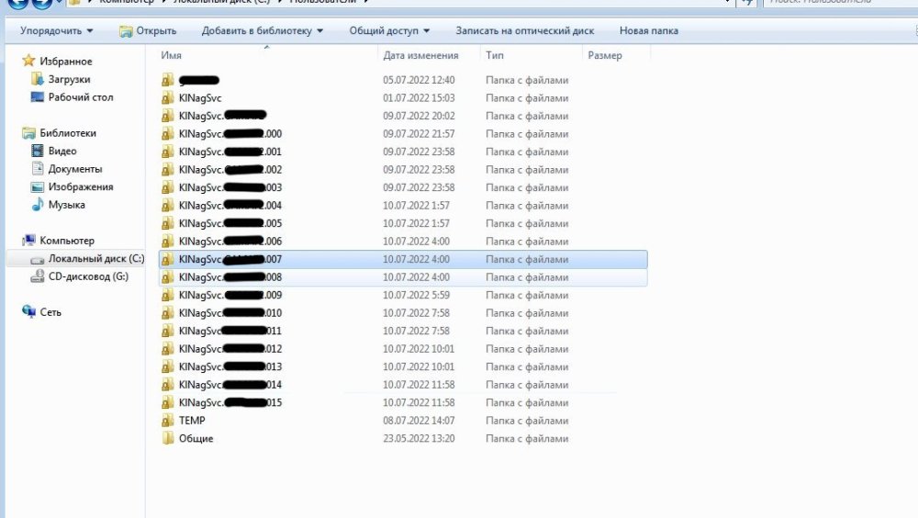Screen dimensions: 918x518
Task: Sort by Тип column header
Action: pos(494,55)
